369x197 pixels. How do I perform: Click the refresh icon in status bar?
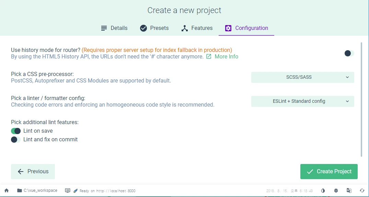(x=362, y=190)
